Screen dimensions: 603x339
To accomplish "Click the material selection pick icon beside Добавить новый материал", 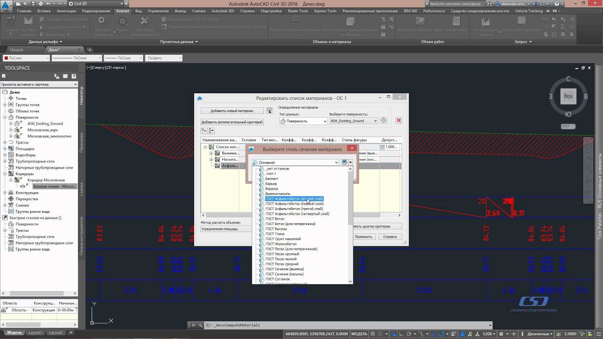I will click(x=269, y=111).
